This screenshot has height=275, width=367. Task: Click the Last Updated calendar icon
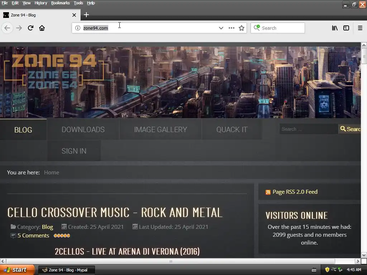pos(135,227)
